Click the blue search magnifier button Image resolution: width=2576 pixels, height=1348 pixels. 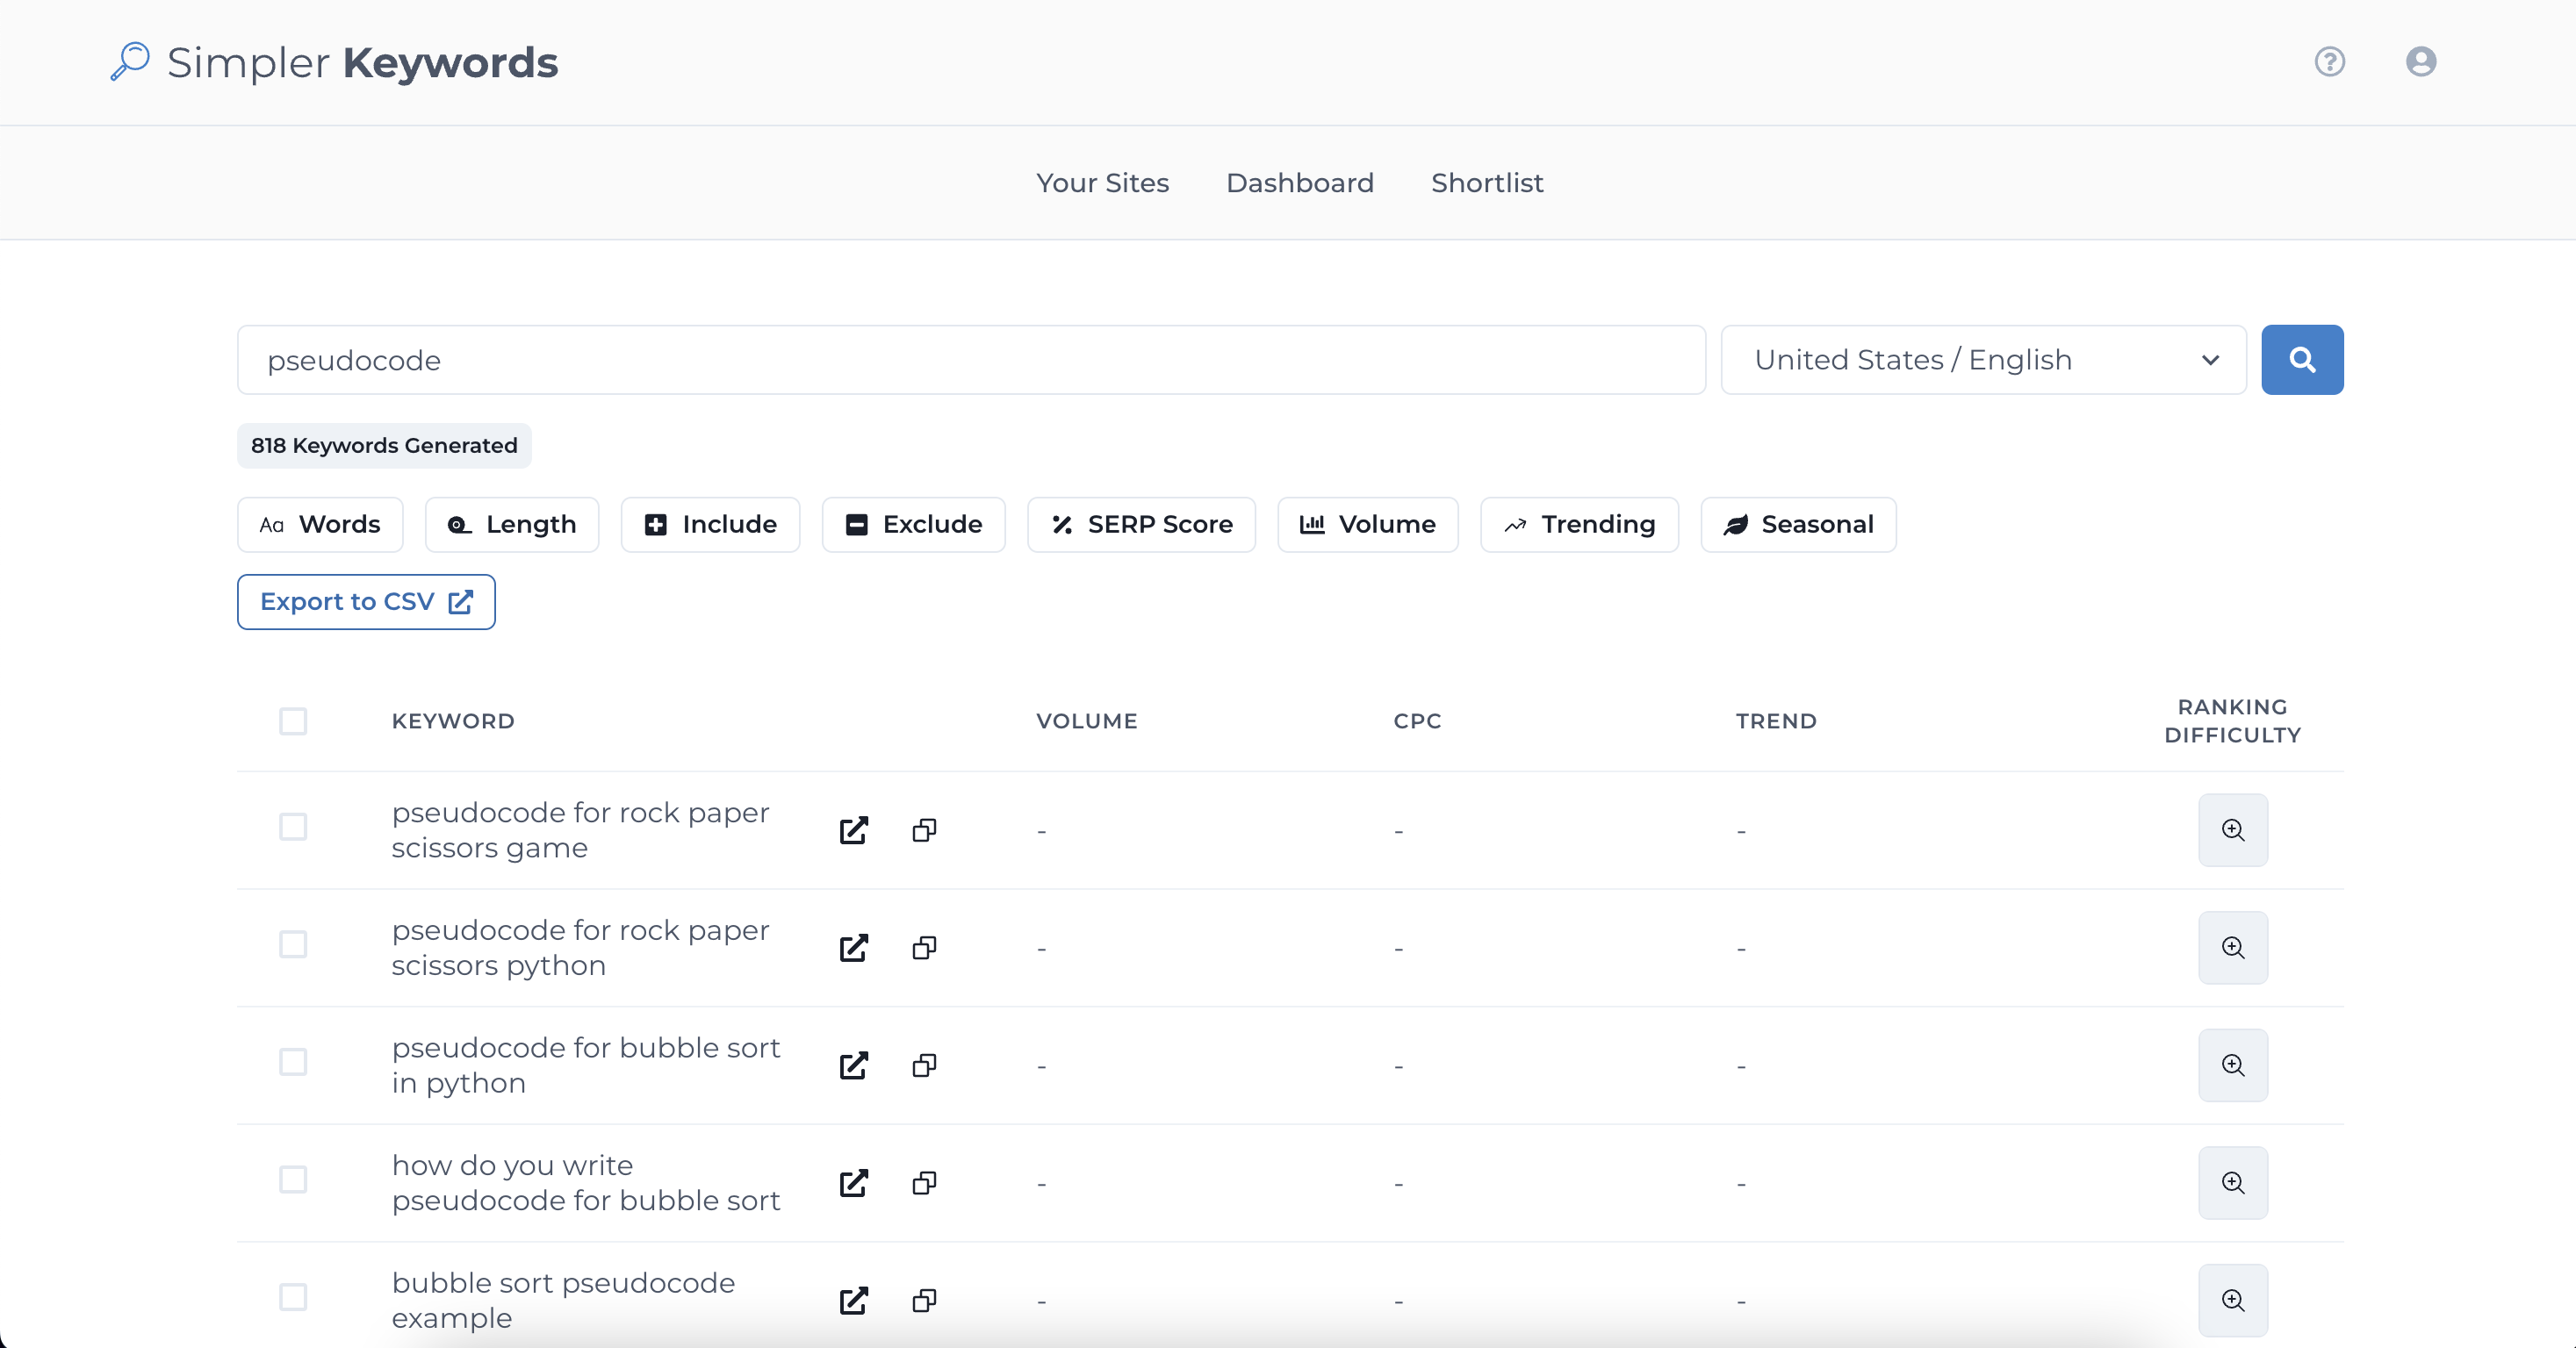click(2301, 360)
